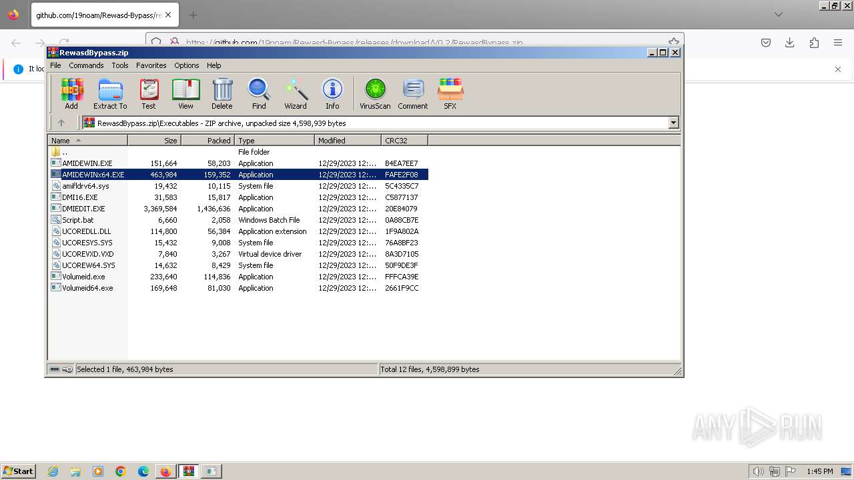Click the volume icon in system tray
Viewport: 854px width, 480px height.
tap(758, 471)
